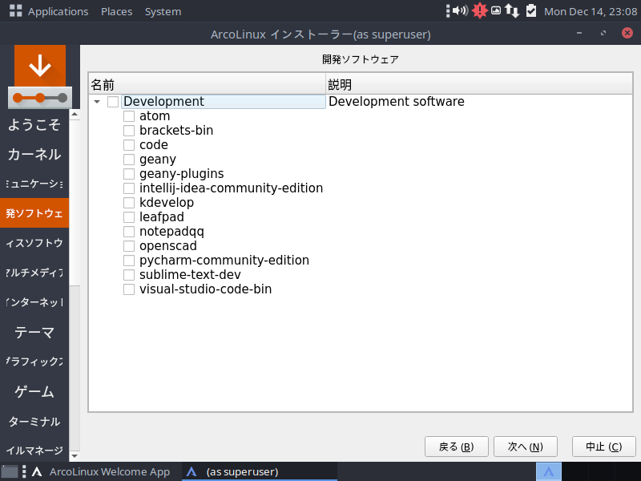This screenshot has width=641, height=481.
Task: Select the code package checkbox
Action: 129,145
